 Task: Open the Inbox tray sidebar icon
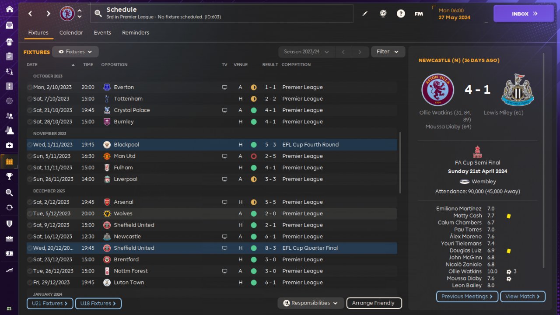[9, 25]
